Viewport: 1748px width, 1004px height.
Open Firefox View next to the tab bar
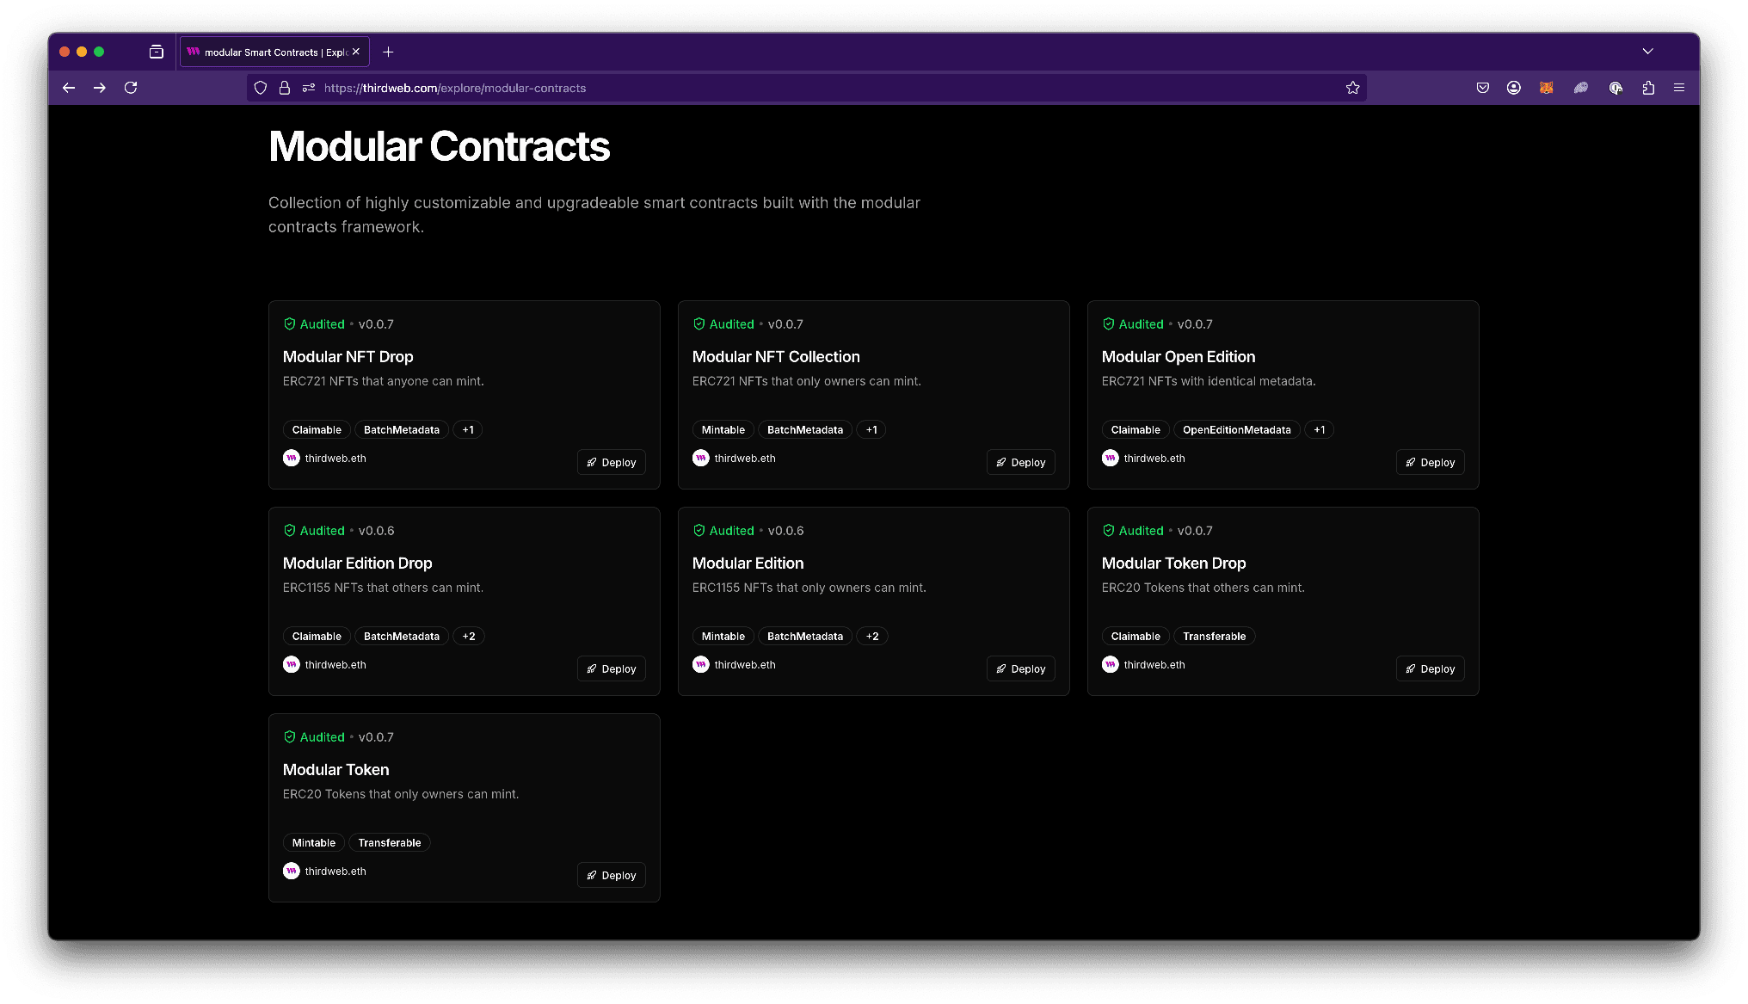pos(156,52)
